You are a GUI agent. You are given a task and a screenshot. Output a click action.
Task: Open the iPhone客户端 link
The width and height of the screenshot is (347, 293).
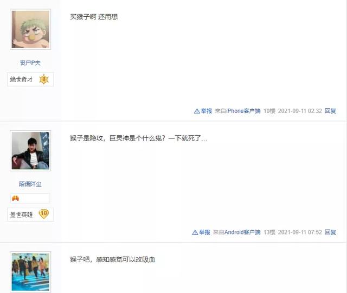tap(243, 111)
